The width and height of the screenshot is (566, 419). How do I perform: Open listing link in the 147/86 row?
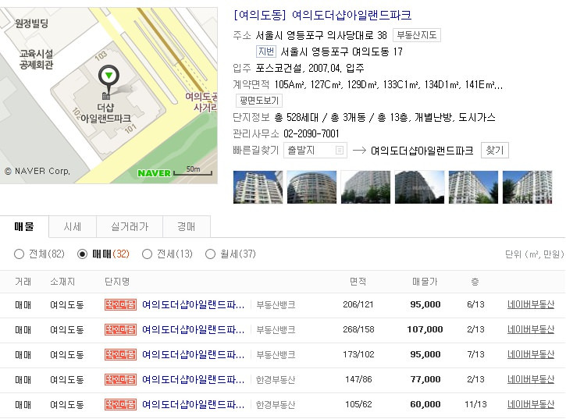pos(193,379)
